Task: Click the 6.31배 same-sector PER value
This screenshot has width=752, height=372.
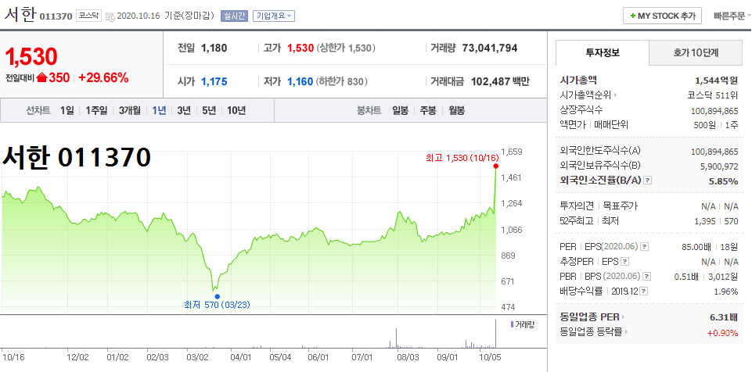Action: (x=723, y=317)
